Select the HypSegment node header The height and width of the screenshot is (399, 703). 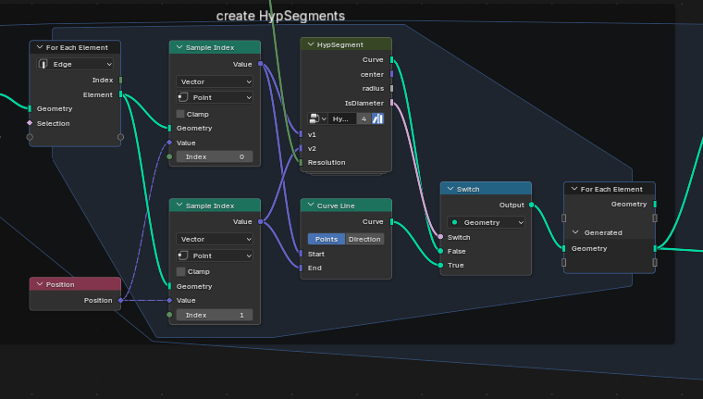point(346,44)
